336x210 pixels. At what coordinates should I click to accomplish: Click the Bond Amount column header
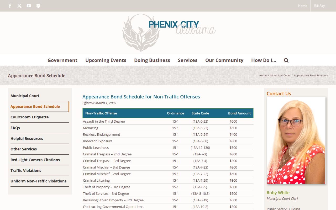(x=239, y=113)
